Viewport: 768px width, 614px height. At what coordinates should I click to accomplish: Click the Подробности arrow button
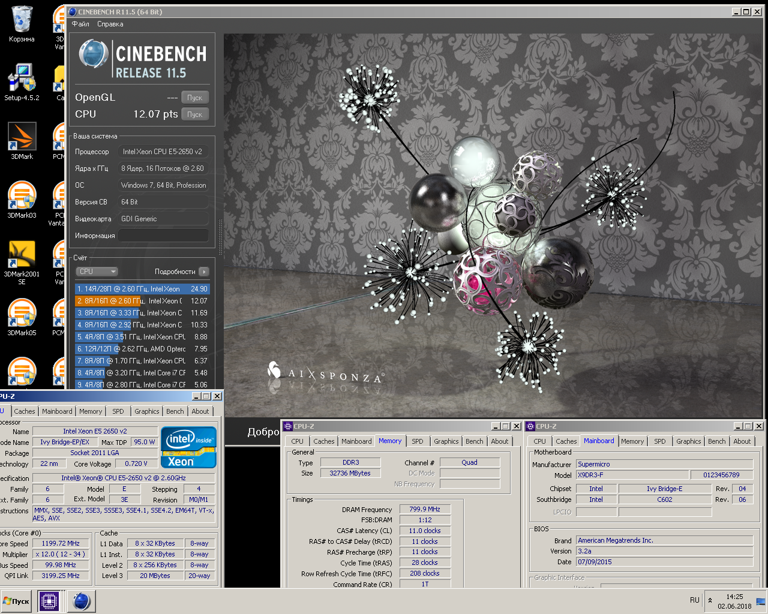(x=204, y=272)
